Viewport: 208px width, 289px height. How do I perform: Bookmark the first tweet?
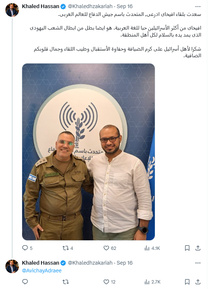187,248
